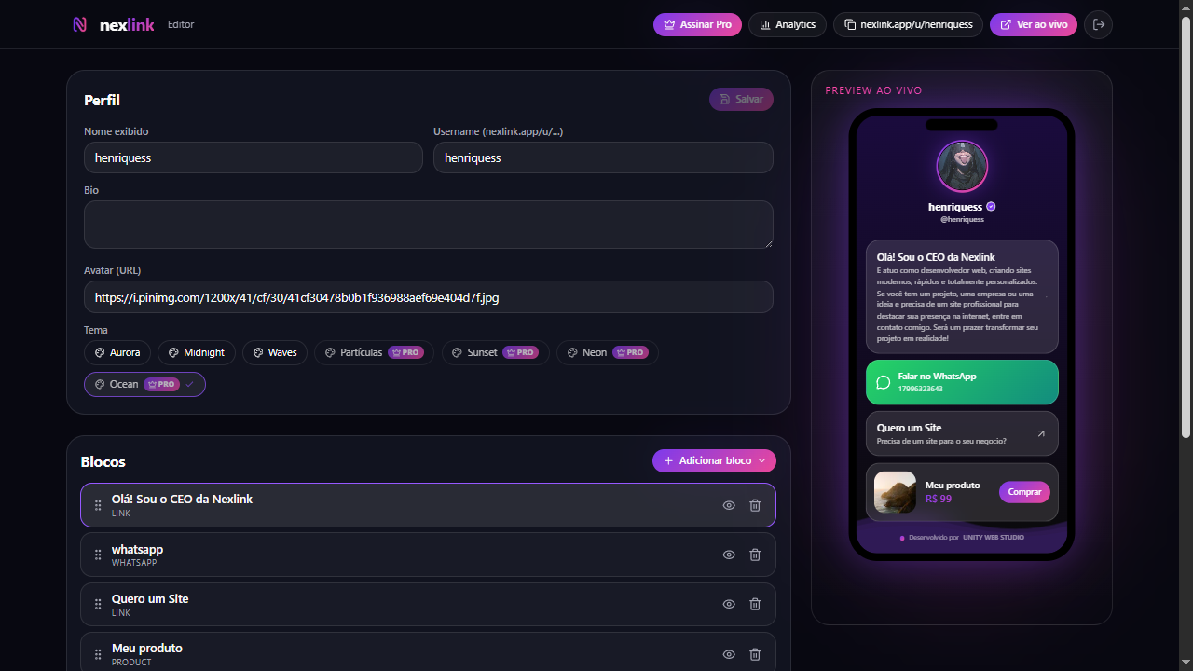Select the Aurora theme

tap(117, 352)
